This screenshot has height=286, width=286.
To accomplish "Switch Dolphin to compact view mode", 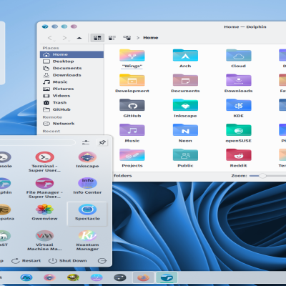I will (x=112, y=38).
